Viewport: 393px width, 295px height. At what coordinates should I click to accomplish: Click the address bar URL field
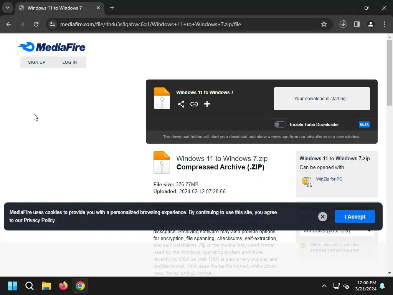pos(150,24)
